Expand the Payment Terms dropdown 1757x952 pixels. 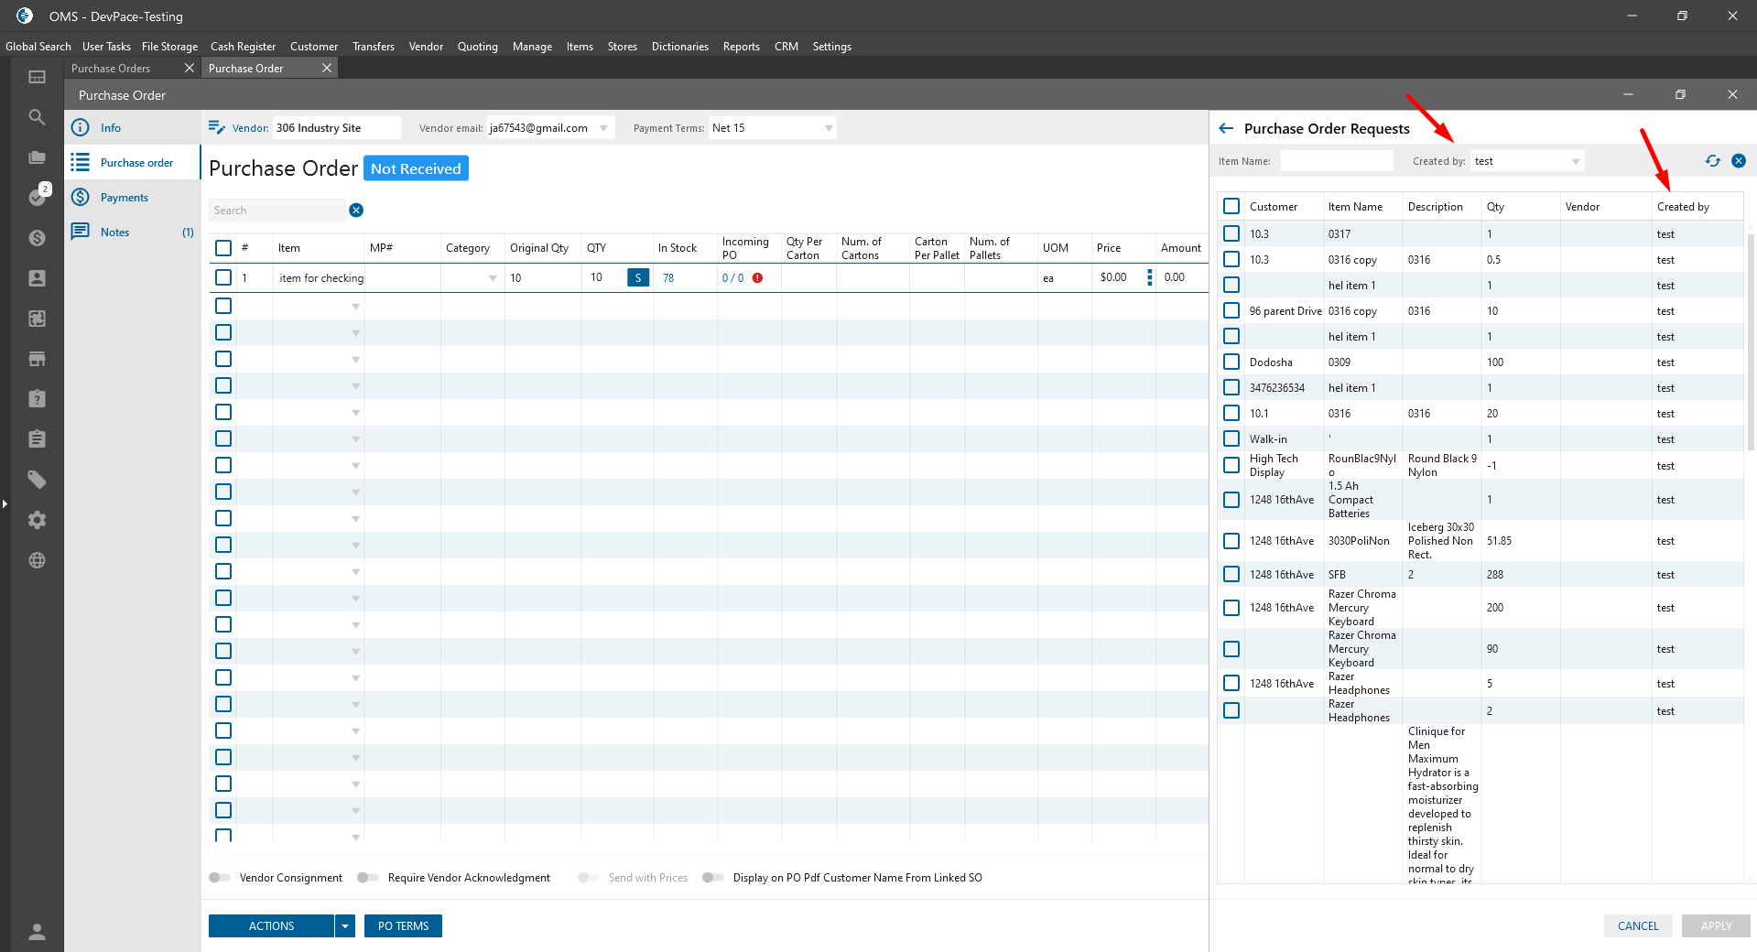828,128
